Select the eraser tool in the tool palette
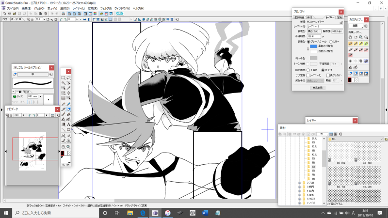This screenshot has height=218, width=388. (68, 109)
